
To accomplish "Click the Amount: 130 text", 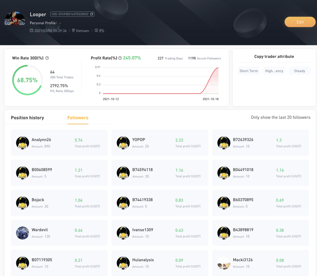I will [x=41, y=236].
